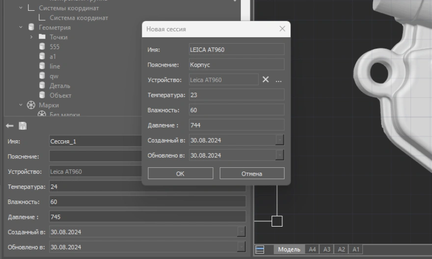Click the Температура field in the dialog

[x=236, y=95]
